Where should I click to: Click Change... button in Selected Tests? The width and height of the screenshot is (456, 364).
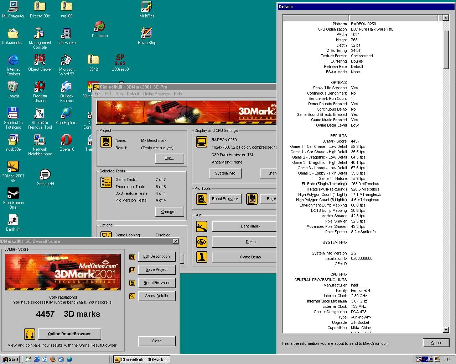pos(170,212)
